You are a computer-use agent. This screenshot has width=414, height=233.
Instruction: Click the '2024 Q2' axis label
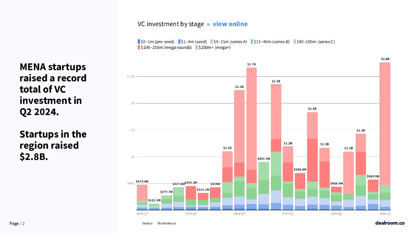coord(385,213)
